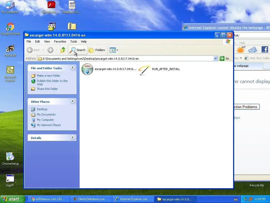Collapse the File and Folder Tasks panel
Viewport: 270px width, 203px height.
click(x=73, y=68)
